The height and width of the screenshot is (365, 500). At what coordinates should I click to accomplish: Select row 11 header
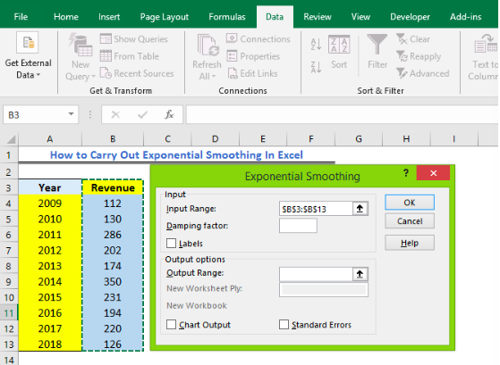point(9,313)
